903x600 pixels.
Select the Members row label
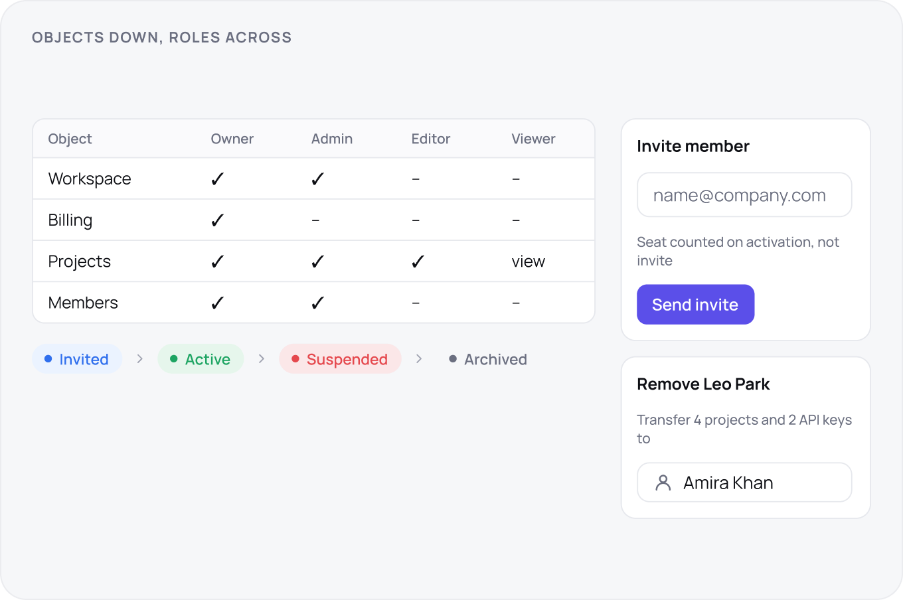pyautogui.click(x=83, y=303)
